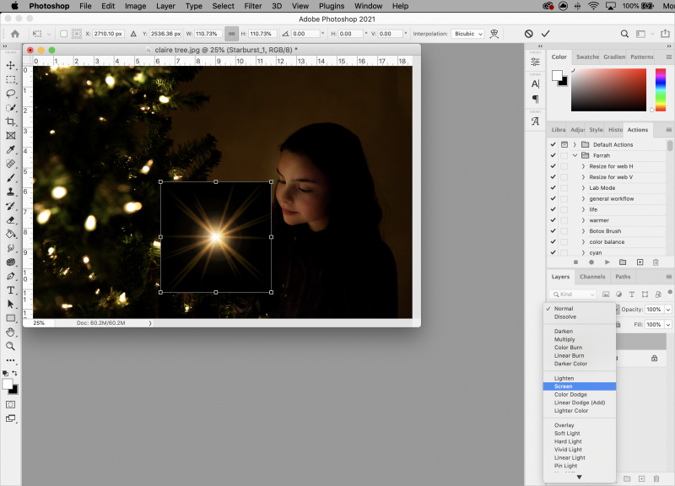Expand the Default Actions folder
675x486 pixels.
[575, 144]
